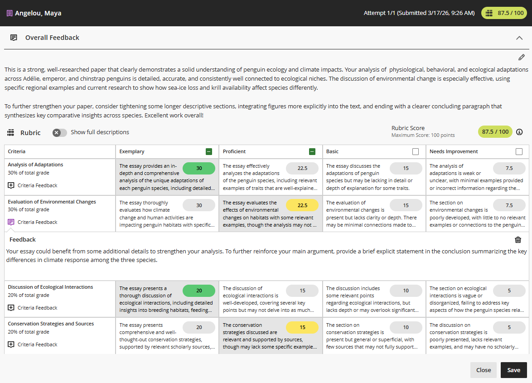
Task: Click the Analysis of Adaptations criterion title
Action: (35, 165)
